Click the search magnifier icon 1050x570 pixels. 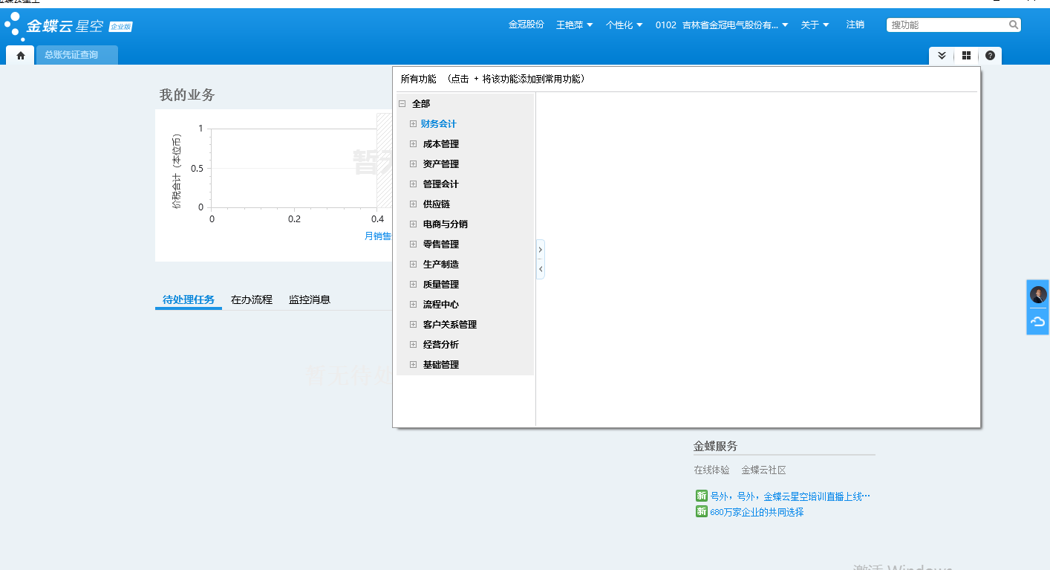click(x=1014, y=25)
